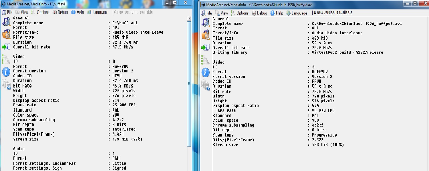Select 'HFYU' codec ID value

117,76
